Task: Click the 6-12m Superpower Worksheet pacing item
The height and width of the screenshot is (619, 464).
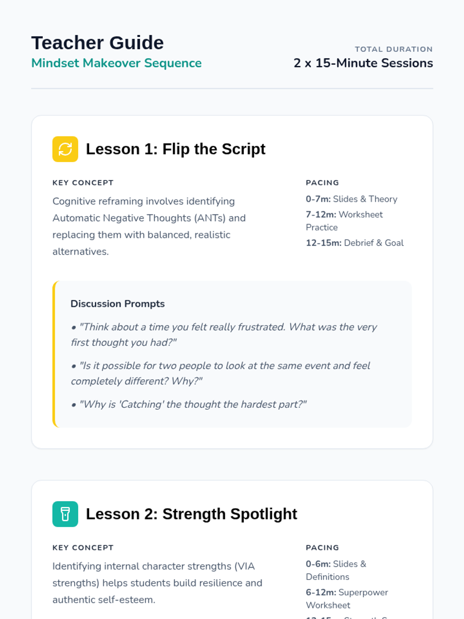Action: click(346, 598)
